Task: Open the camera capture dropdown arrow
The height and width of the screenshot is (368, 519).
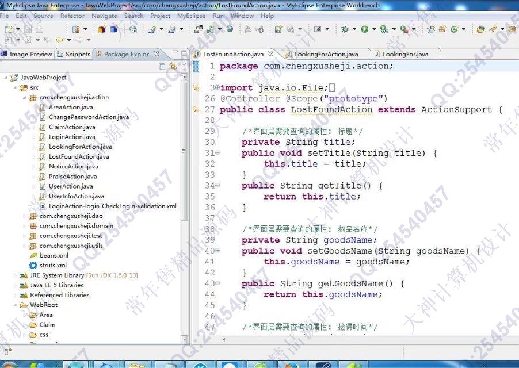Action: coord(327,29)
